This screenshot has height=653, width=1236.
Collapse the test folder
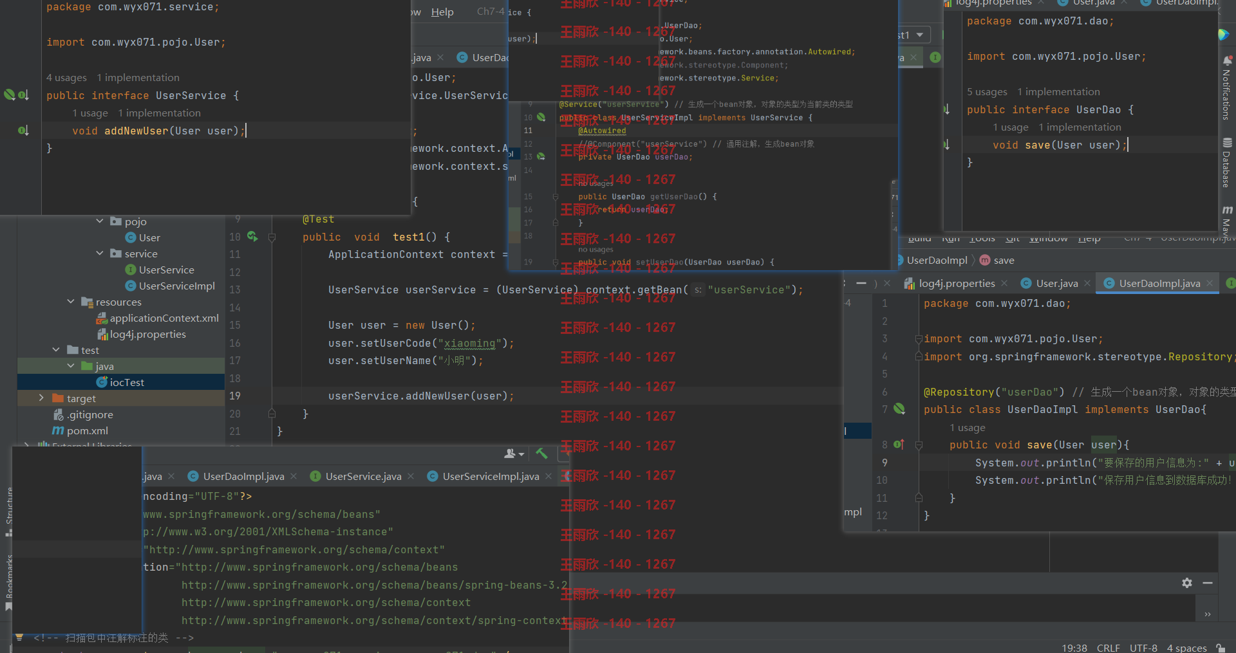tap(56, 350)
